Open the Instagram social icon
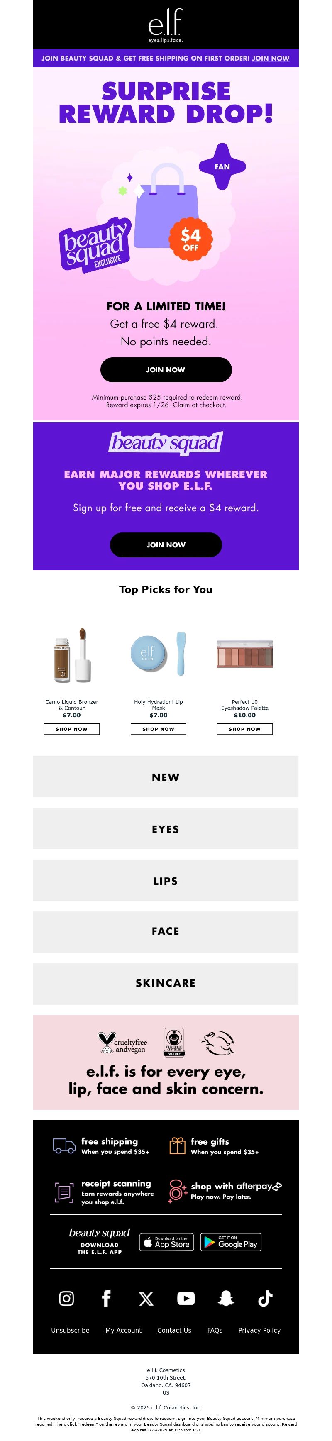The image size is (332, 1441). tap(66, 1298)
